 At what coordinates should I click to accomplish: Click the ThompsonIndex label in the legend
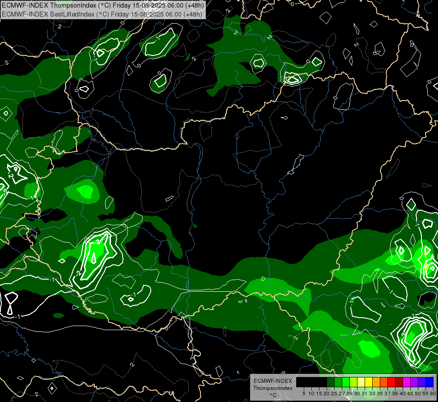[273, 388]
